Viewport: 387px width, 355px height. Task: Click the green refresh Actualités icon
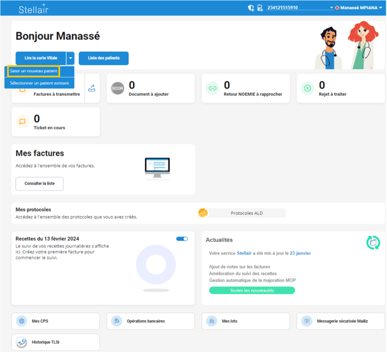point(373,242)
